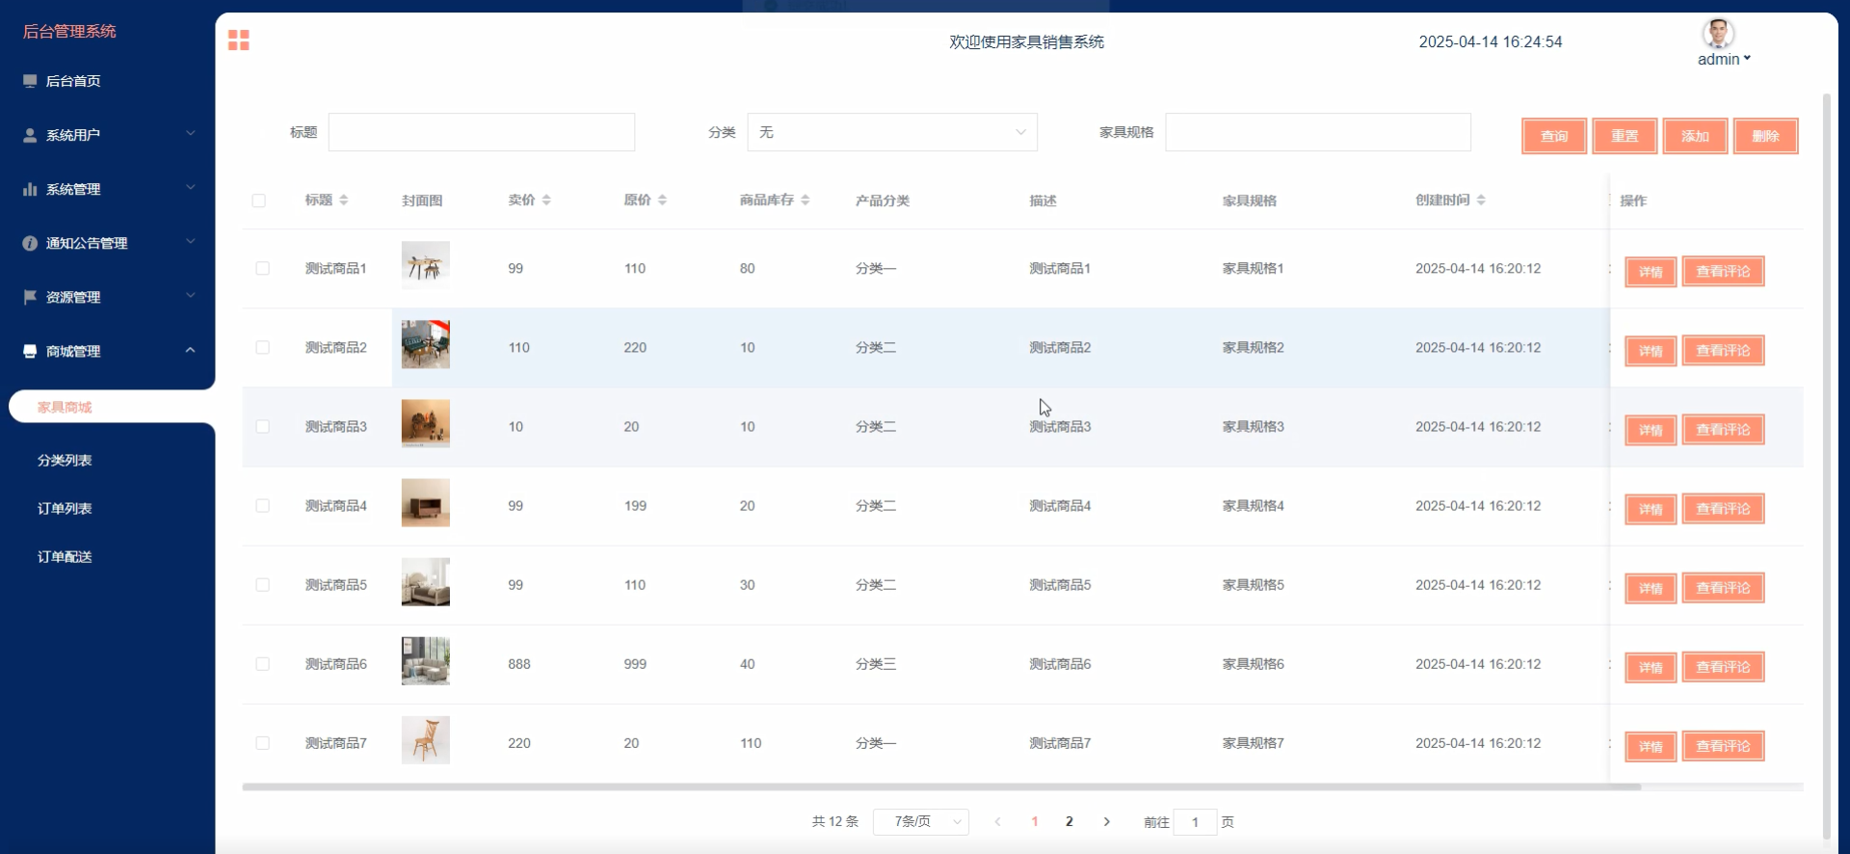Go to previous page arrow
Image resolution: width=1850 pixels, height=854 pixels.
(997, 821)
